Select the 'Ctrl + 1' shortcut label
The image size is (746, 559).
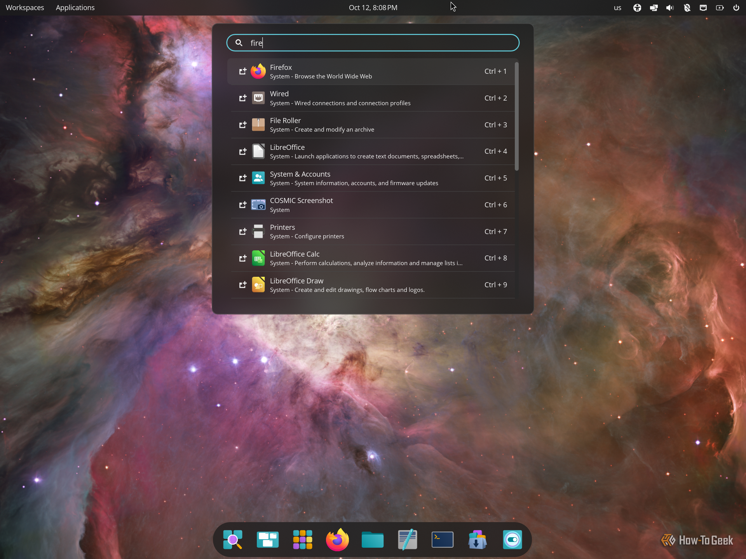click(495, 71)
